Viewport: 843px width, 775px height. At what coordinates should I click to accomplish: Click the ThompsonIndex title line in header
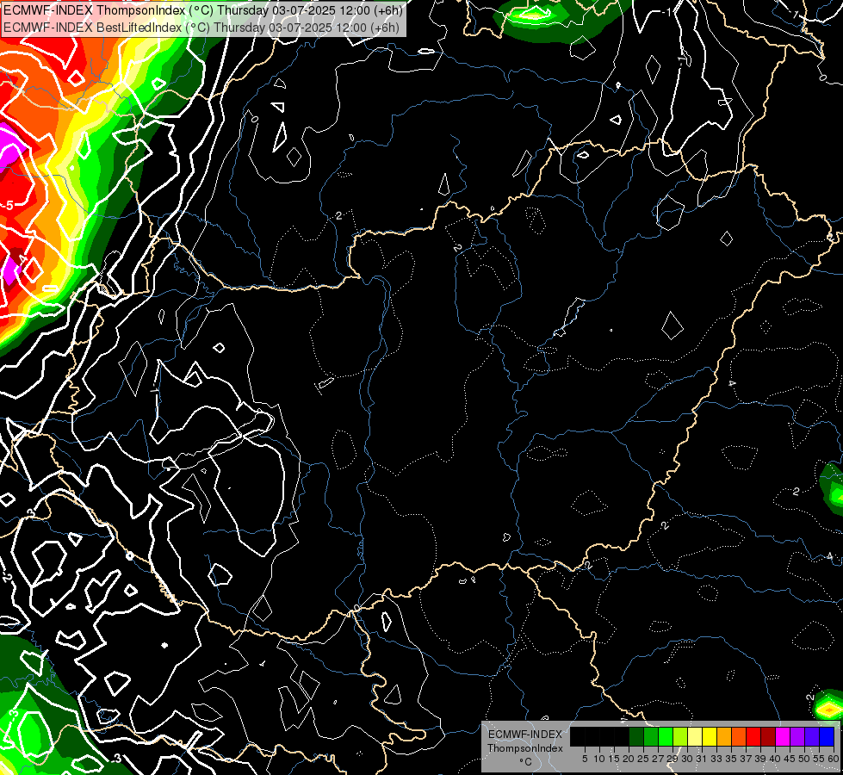203,10
